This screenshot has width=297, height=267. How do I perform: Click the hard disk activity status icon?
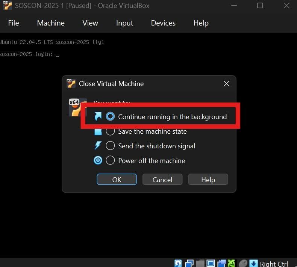pos(178,263)
